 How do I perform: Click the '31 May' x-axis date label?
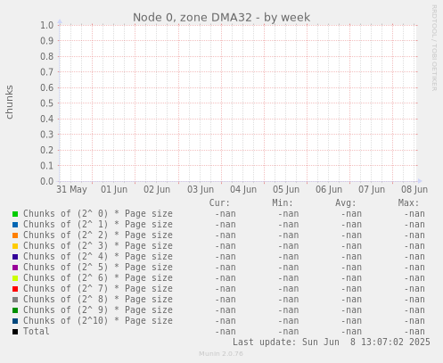(71, 190)
